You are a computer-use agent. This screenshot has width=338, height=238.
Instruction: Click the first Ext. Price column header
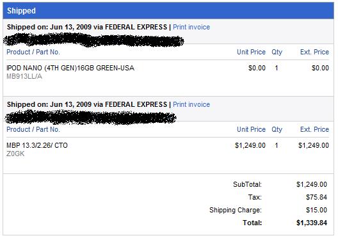314,52
